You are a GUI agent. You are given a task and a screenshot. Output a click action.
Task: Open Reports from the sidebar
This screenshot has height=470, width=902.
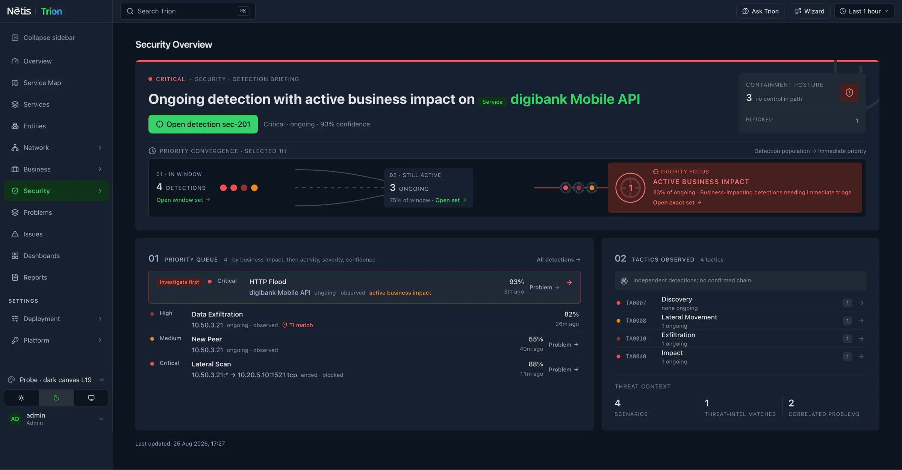56,277
